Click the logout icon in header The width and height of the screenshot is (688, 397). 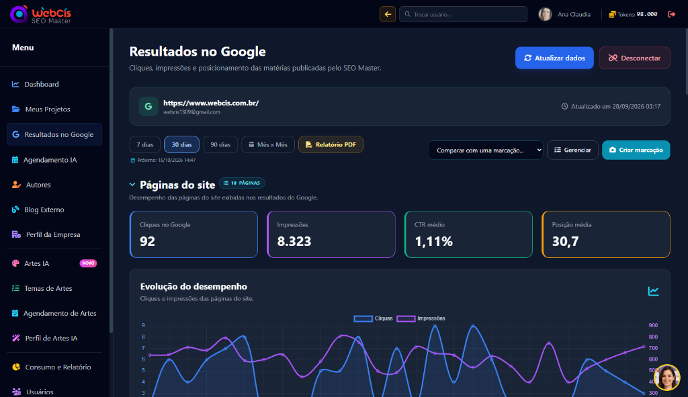coord(671,15)
